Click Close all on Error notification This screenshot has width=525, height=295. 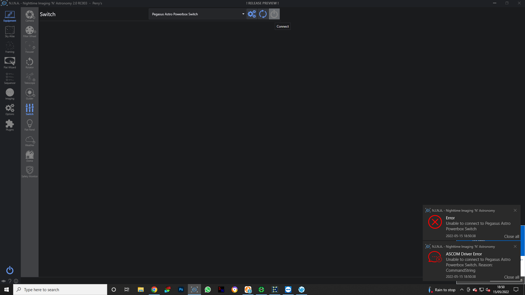coord(511,237)
